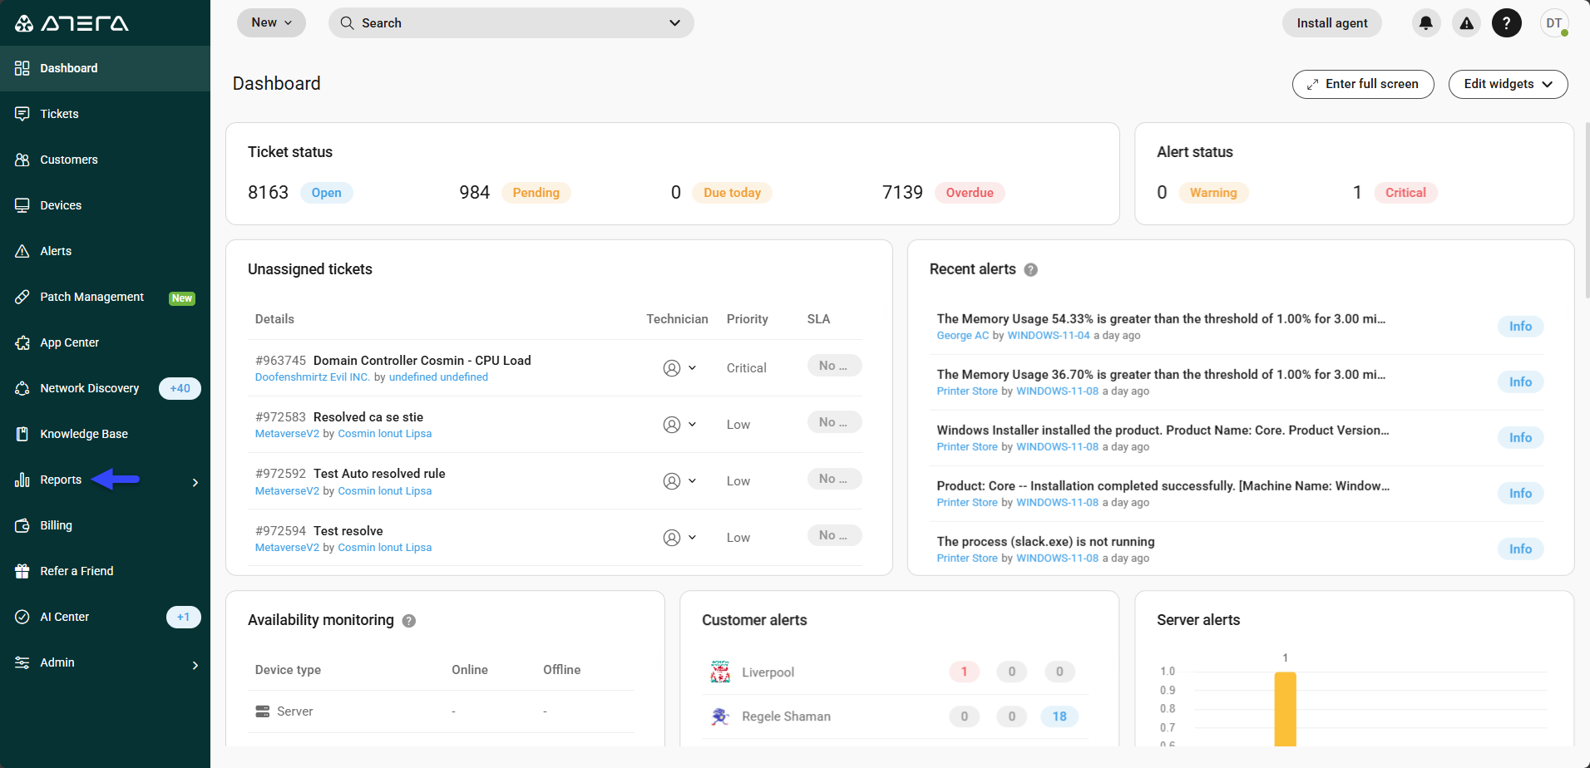Screen dimensions: 1590x768
Task: Expand the Admin menu in the sidebar
Action: [x=57, y=662]
